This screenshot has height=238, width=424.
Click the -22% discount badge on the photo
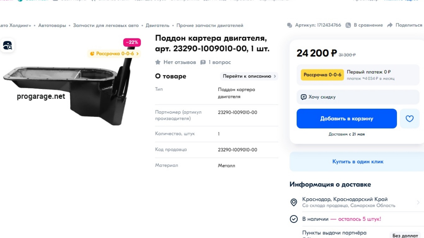[132, 42]
